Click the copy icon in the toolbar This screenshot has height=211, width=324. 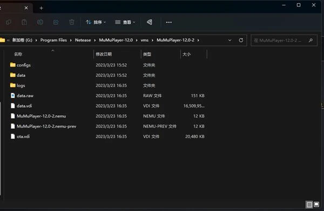9,22
